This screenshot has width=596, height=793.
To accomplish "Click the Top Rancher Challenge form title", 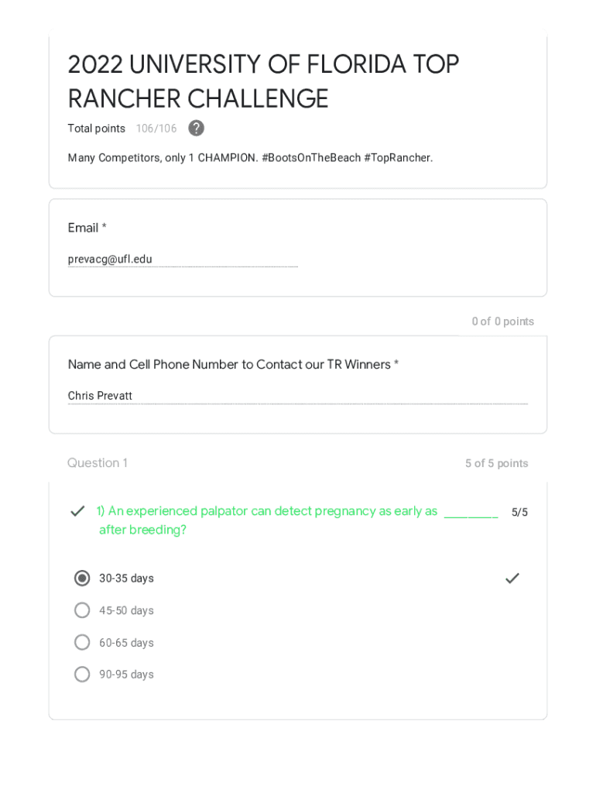I will 263,81.
